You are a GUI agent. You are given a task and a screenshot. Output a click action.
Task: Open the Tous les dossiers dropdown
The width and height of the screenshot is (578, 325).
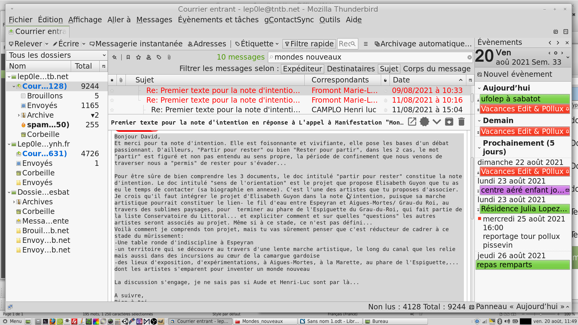pos(57,55)
